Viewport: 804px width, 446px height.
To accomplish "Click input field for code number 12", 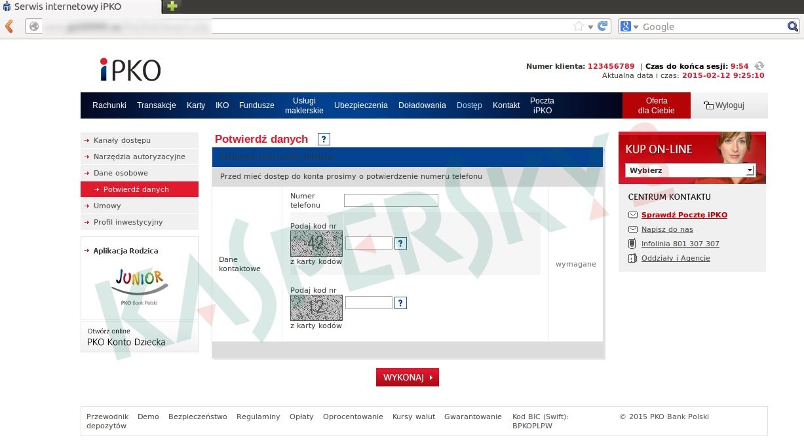I will 369,303.
